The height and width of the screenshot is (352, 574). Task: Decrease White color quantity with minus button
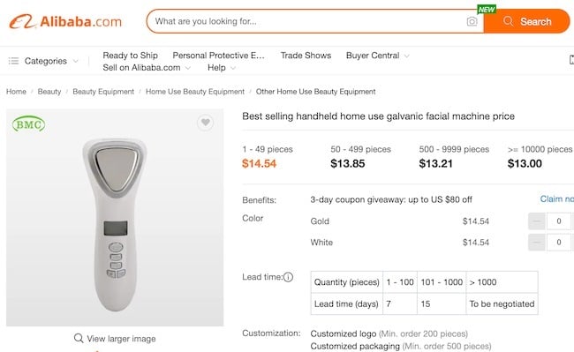pos(537,243)
